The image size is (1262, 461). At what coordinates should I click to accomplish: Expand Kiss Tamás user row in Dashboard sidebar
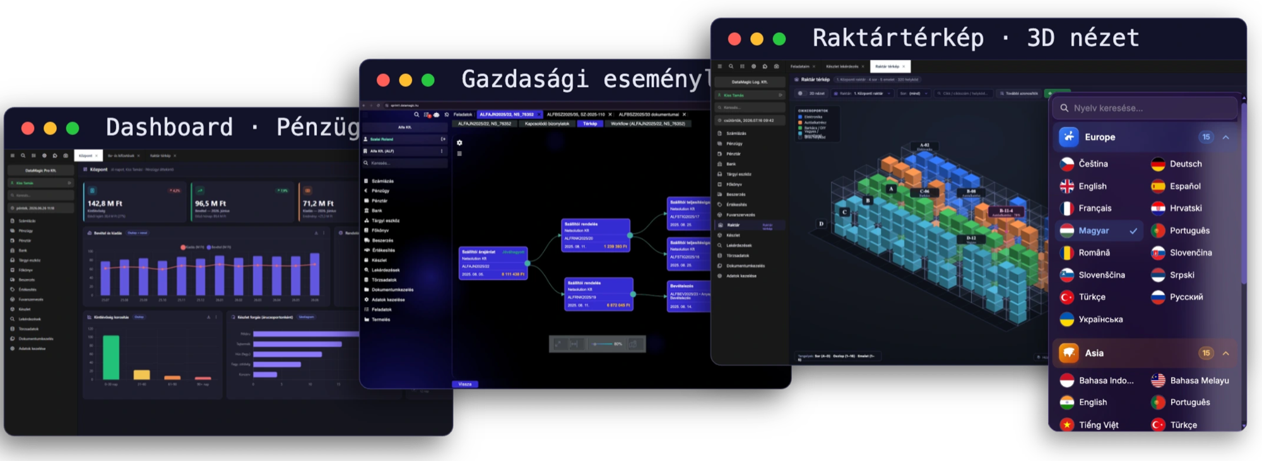coord(40,183)
